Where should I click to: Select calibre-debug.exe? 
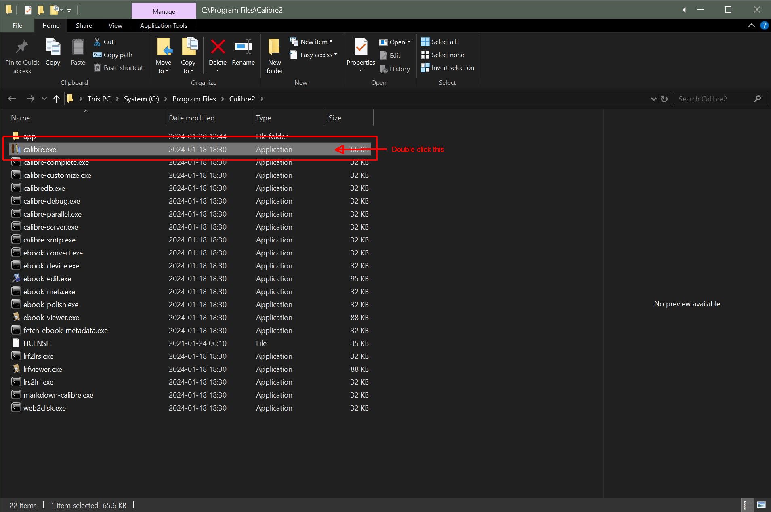[190, 201]
